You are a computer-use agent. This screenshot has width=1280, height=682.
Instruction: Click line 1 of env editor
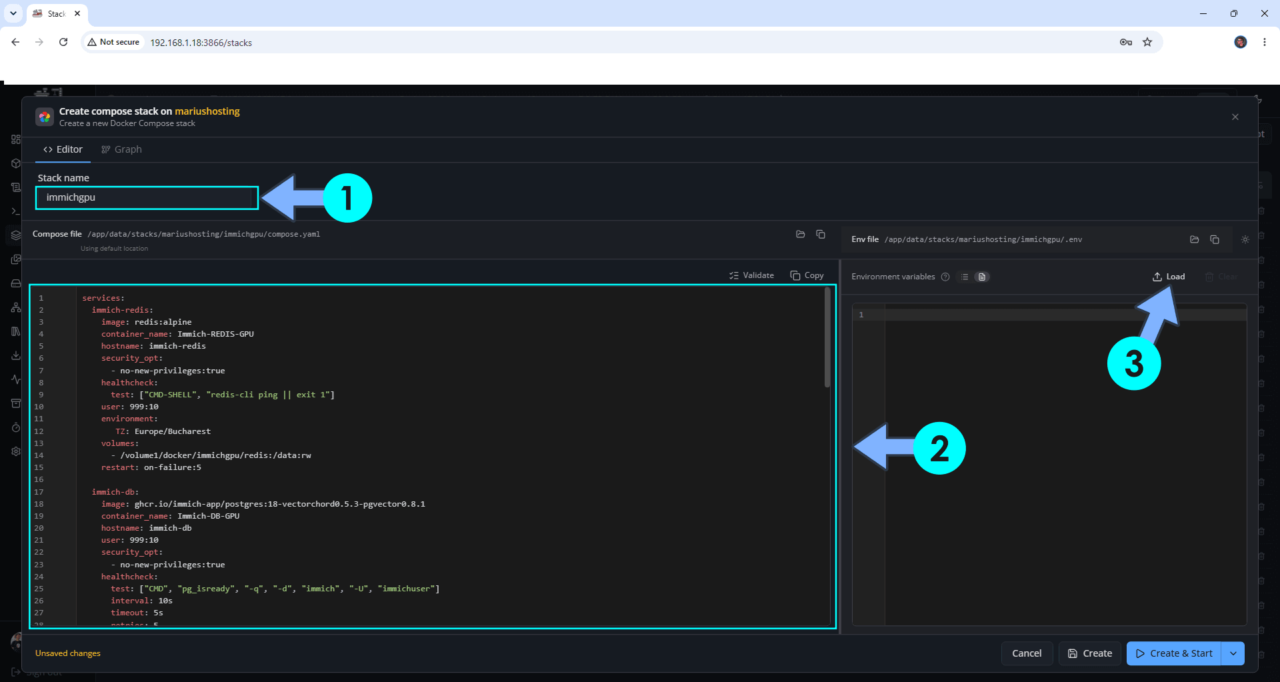click(1065, 315)
